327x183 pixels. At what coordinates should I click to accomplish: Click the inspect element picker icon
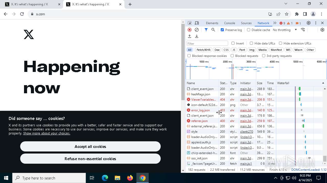pos(190,23)
